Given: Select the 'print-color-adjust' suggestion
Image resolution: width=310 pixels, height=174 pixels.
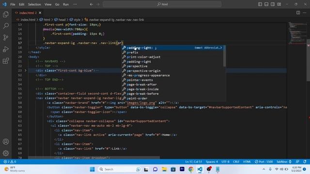Looking at the screenshot, I should 172,57.
